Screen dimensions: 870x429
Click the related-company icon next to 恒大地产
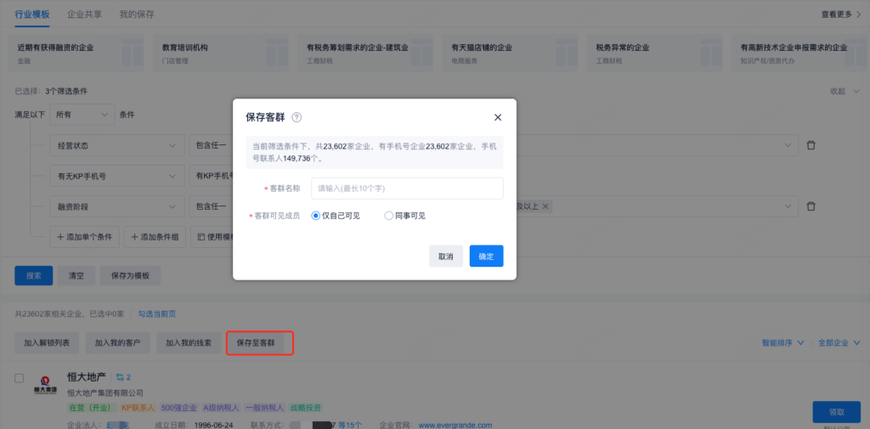pyautogui.click(x=120, y=376)
